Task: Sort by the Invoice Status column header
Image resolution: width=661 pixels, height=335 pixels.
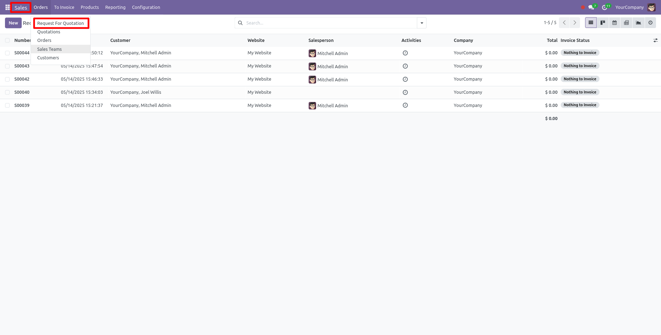Action: tap(575, 40)
